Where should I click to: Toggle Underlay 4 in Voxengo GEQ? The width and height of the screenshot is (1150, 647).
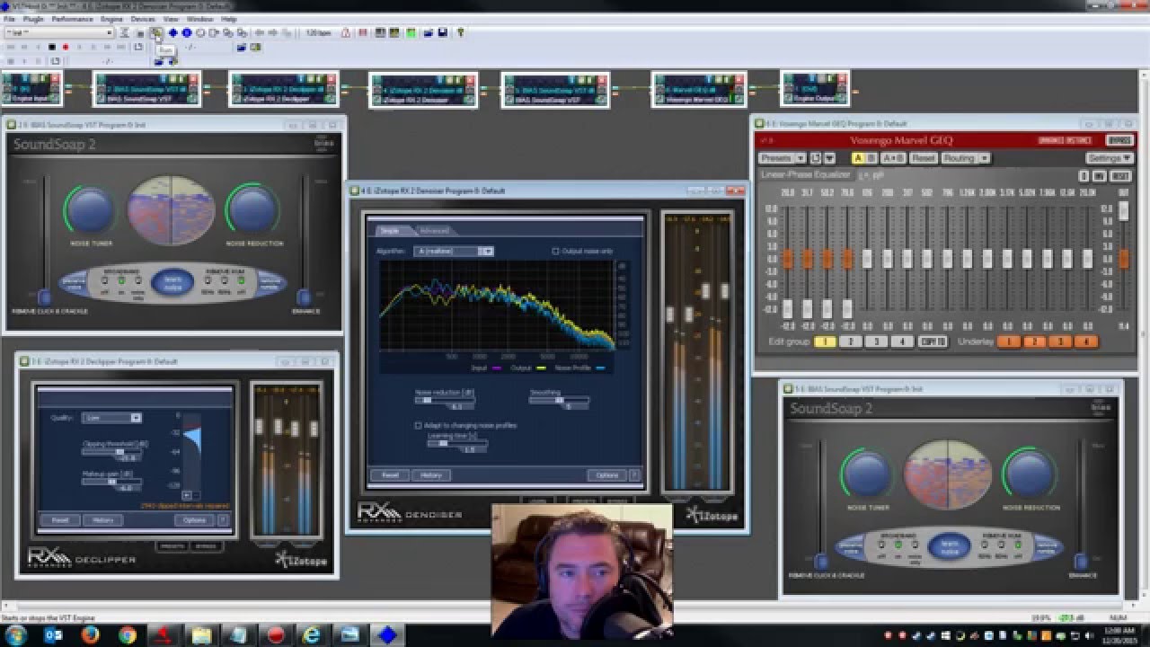(1086, 341)
